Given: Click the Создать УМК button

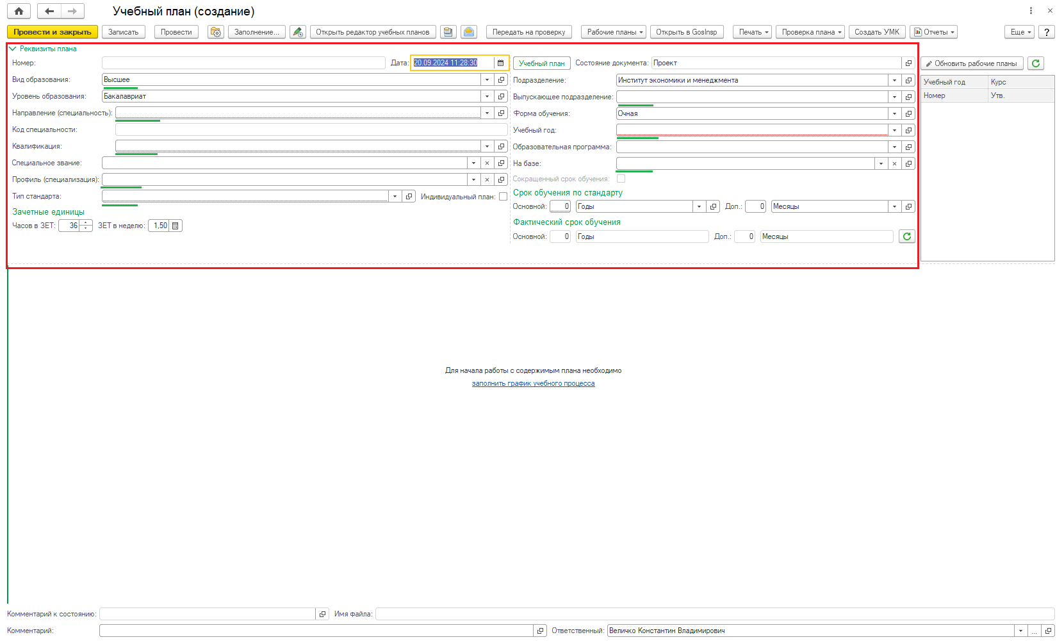Looking at the screenshot, I should (x=877, y=32).
